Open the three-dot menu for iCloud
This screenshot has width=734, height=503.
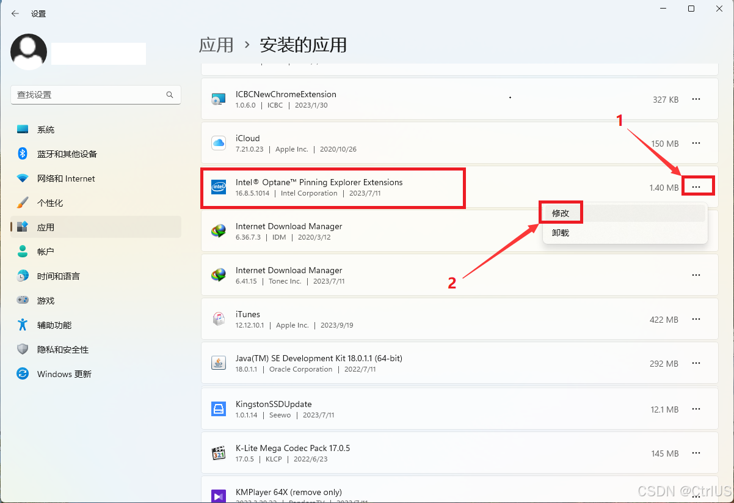[696, 143]
